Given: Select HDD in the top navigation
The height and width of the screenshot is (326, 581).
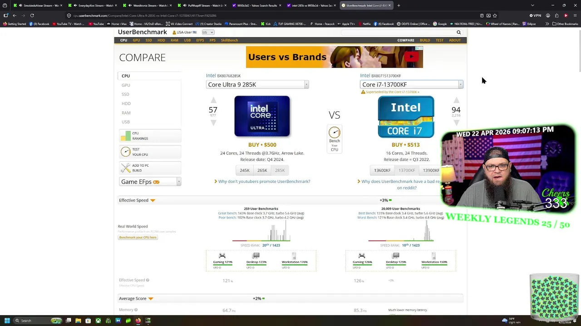Looking at the screenshot, I should tap(161, 40).
